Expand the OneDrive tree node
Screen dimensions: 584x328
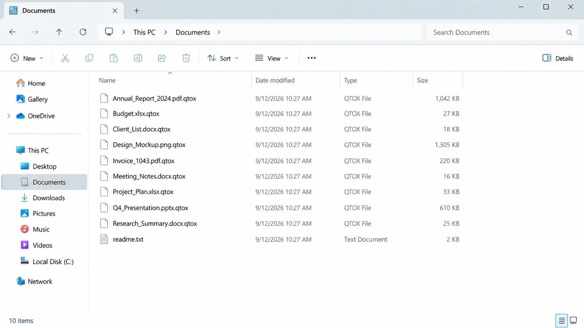pyautogui.click(x=9, y=116)
